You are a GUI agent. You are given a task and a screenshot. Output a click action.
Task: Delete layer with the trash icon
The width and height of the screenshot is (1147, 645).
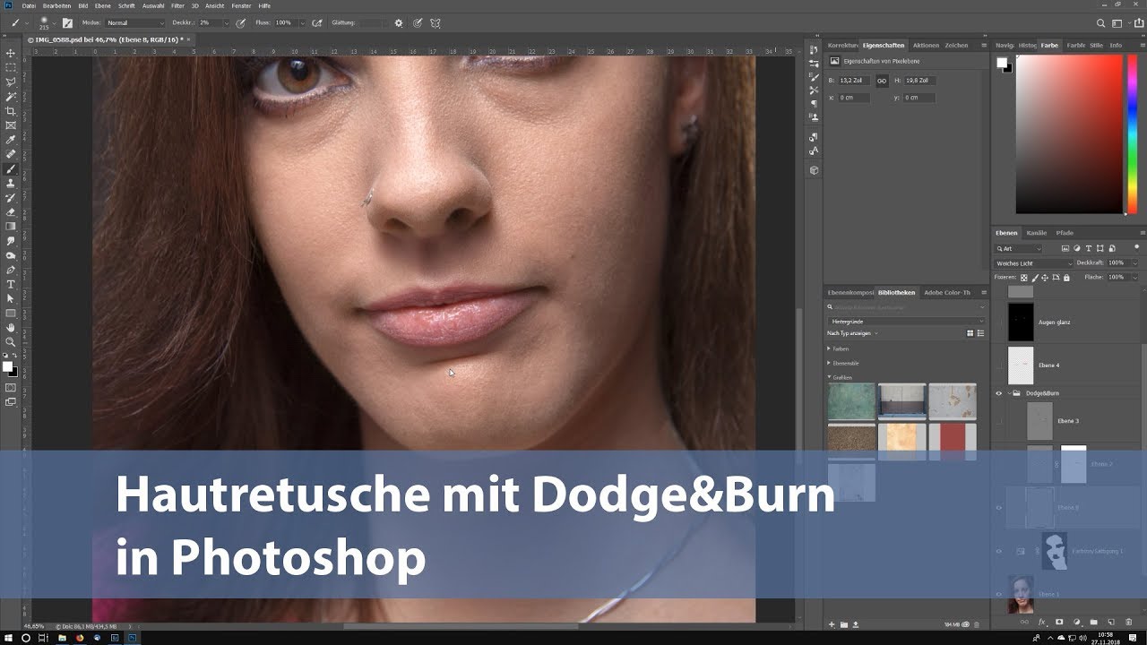click(1127, 622)
